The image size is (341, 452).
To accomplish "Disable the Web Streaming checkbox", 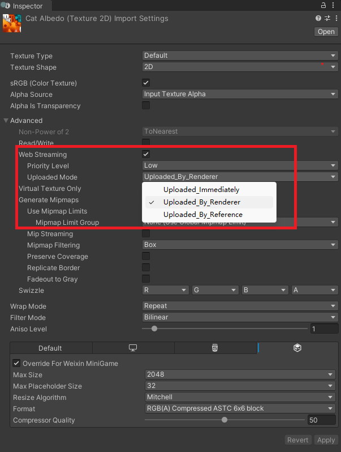I will (146, 154).
